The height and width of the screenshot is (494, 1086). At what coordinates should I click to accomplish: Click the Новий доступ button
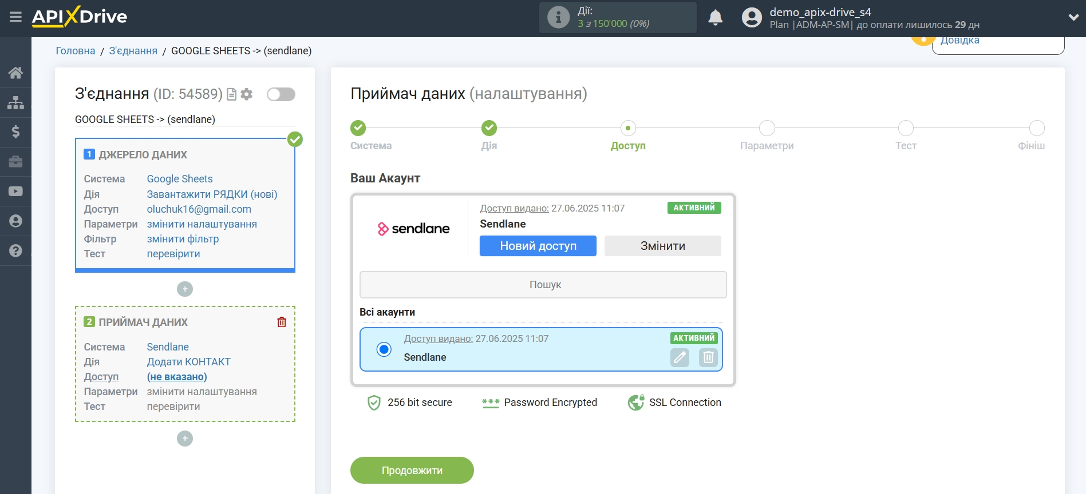(x=538, y=246)
